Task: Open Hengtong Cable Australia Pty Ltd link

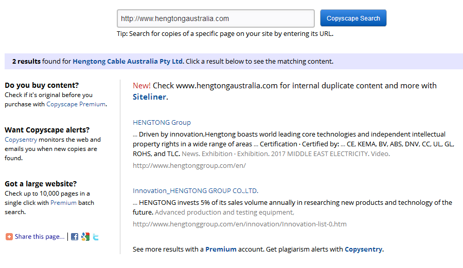Action: click(x=128, y=61)
